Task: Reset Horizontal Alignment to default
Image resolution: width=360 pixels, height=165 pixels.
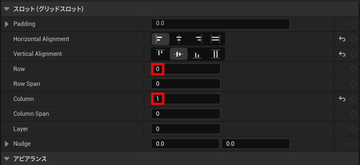Action: [x=342, y=39]
